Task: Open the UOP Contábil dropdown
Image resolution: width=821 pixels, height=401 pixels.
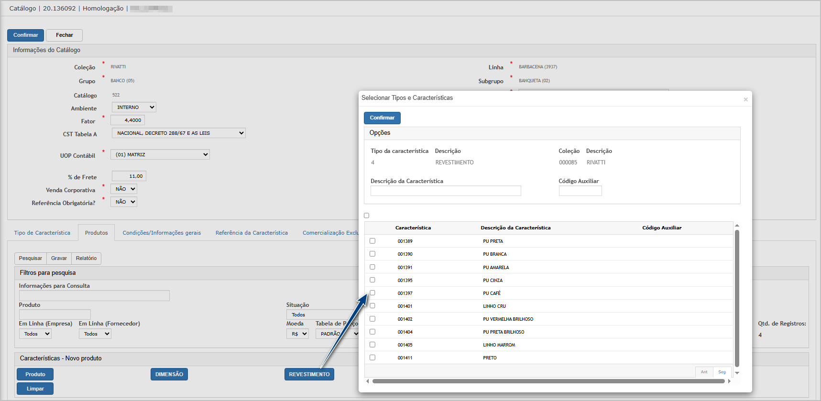Action: [160, 155]
